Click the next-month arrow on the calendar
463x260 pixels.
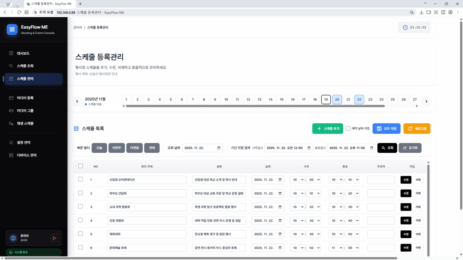coord(426,101)
